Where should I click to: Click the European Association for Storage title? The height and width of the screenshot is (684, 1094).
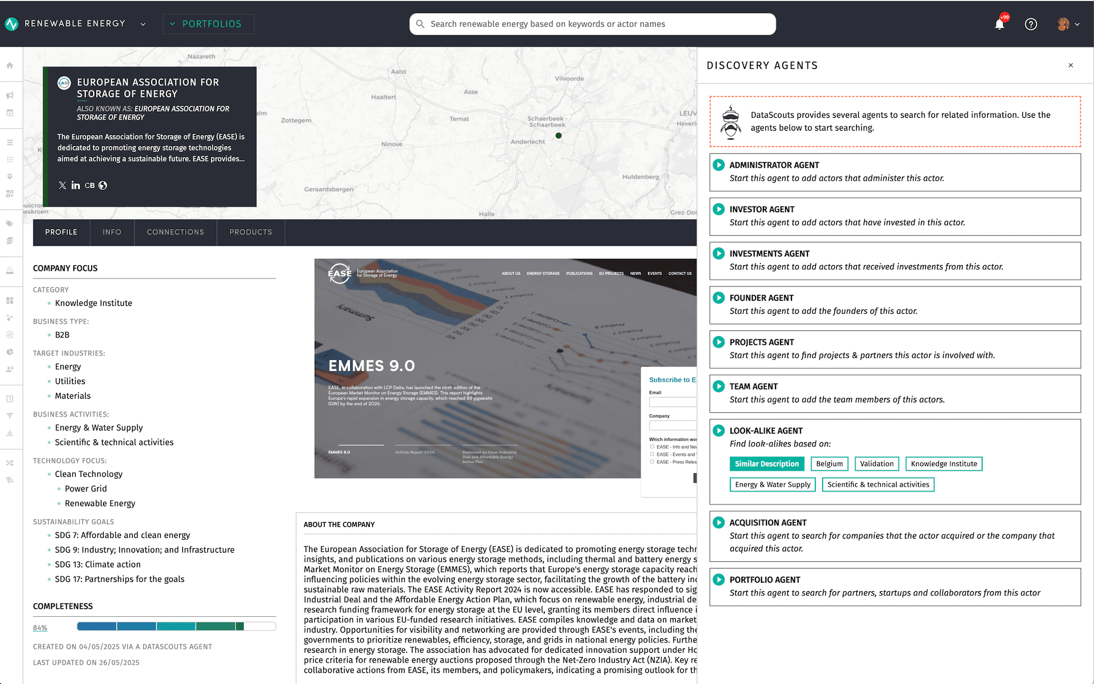148,88
